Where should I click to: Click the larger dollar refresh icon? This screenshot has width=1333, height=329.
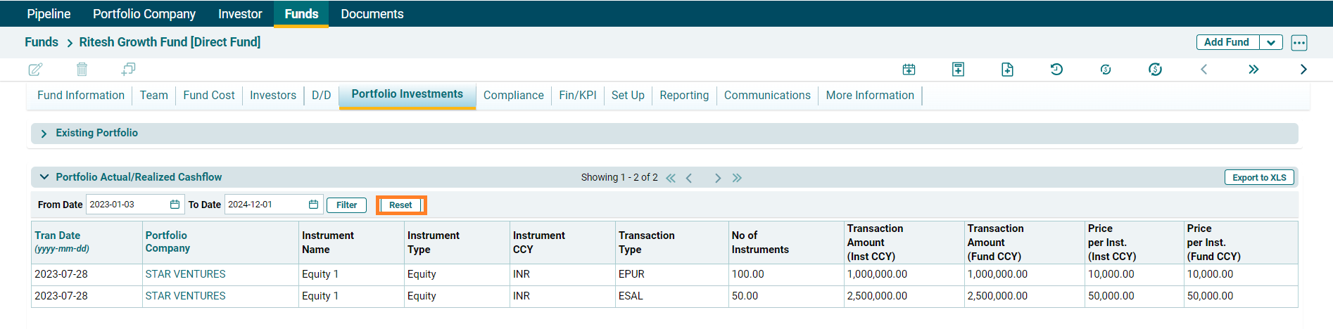[1155, 69]
